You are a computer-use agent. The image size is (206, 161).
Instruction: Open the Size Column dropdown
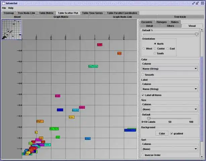pos(170,109)
